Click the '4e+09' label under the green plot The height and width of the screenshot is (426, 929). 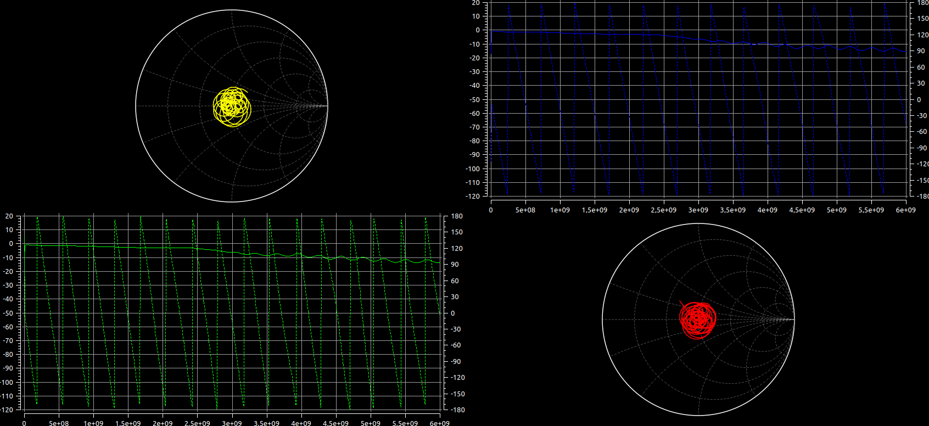pyautogui.click(x=301, y=423)
